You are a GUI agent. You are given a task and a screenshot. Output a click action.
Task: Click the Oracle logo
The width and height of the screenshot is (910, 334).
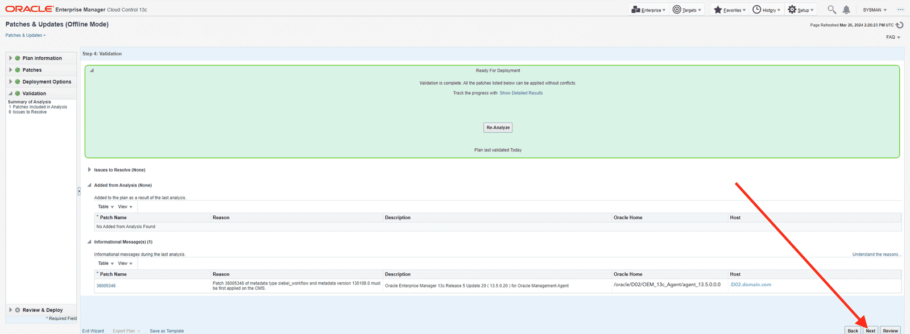29,9
